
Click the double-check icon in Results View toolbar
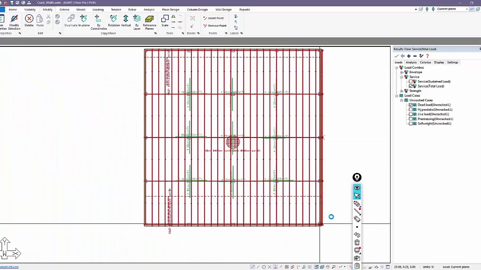(421, 56)
